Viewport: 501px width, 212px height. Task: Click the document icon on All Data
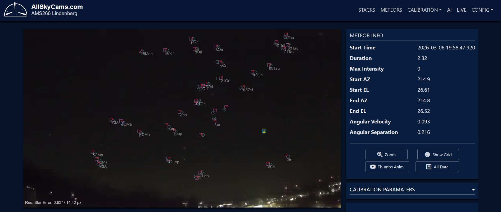429,167
